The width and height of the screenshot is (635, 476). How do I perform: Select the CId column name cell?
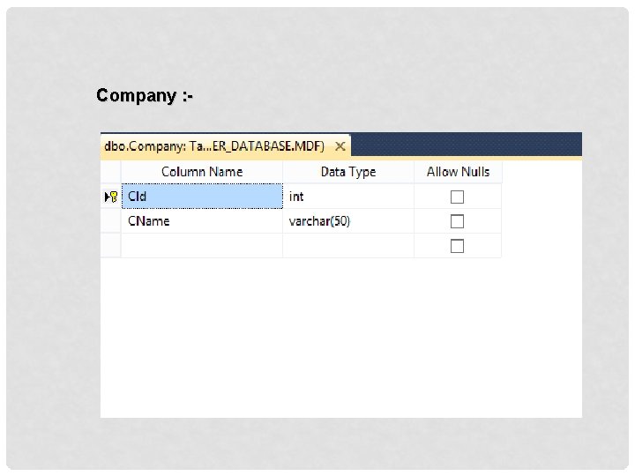click(201, 197)
